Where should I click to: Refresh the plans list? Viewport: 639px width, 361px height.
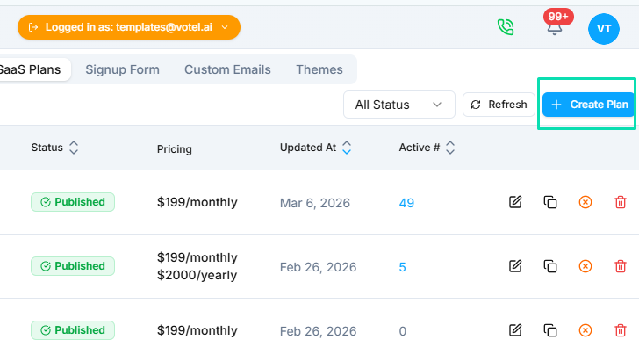click(x=499, y=105)
